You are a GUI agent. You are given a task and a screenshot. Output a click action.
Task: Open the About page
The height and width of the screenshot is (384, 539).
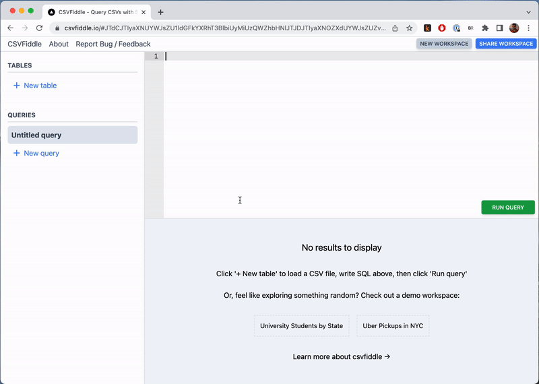[x=59, y=44]
